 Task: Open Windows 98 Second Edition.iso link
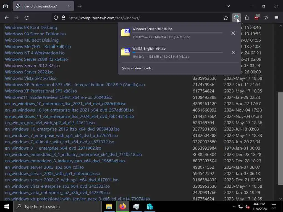pyautogui.click(x=35, y=34)
